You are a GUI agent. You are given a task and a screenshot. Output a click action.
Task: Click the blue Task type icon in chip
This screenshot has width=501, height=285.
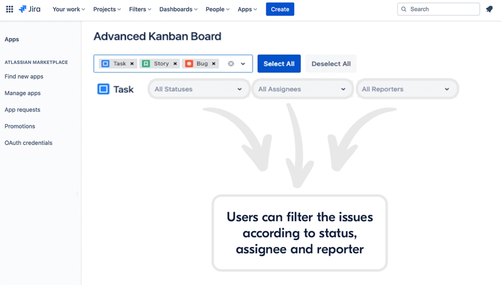pyautogui.click(x=105, y=64)
